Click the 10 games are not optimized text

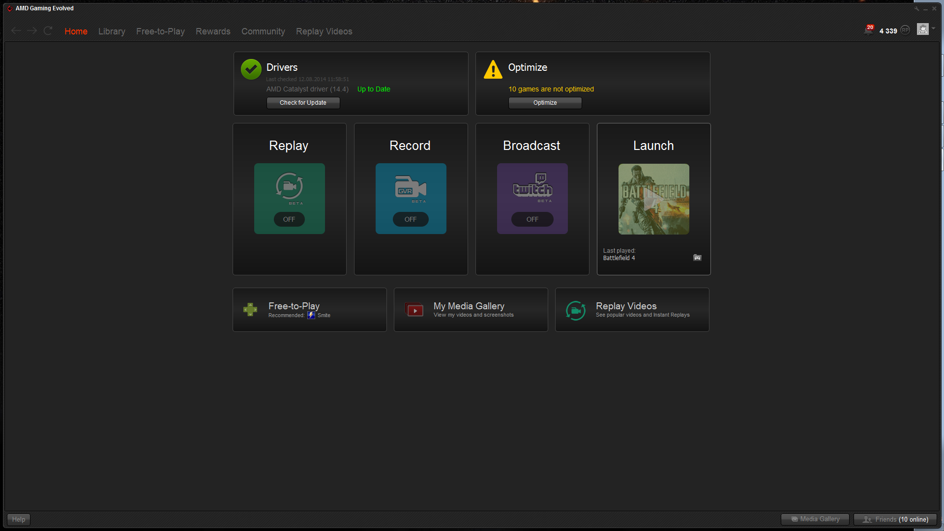click(551, 89)
